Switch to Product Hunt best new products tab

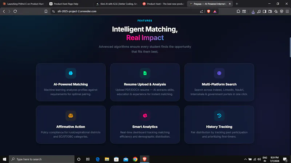click(164, 4)
